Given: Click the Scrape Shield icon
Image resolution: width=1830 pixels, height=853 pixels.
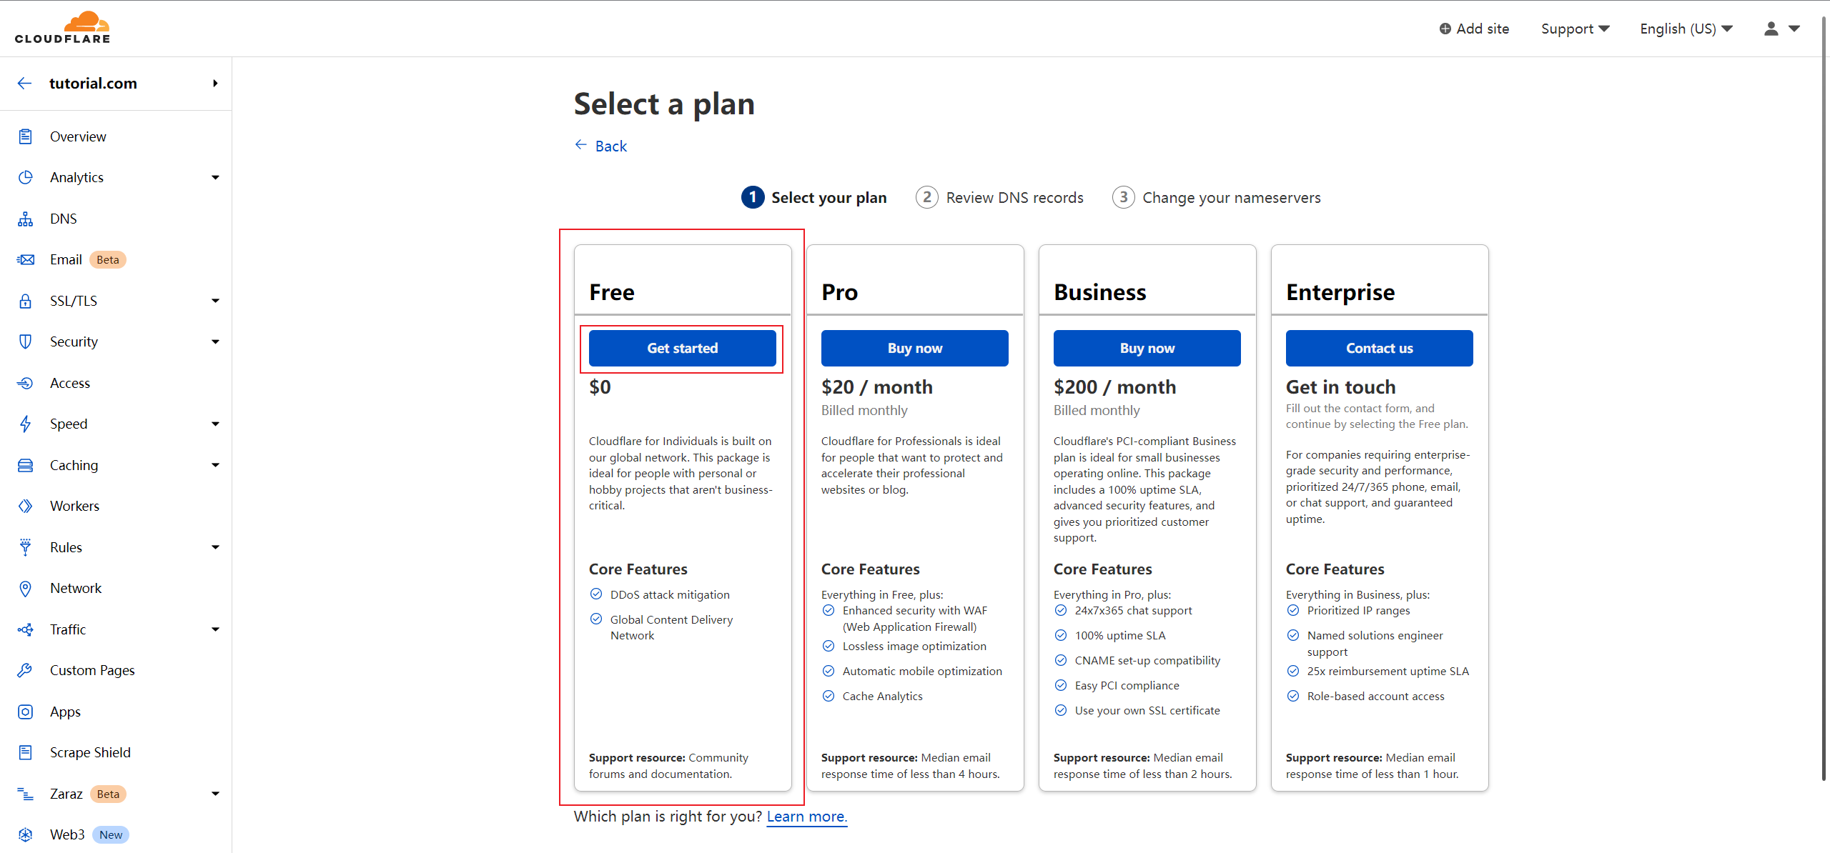Looking at the screenshot, I should click(25, 752).
